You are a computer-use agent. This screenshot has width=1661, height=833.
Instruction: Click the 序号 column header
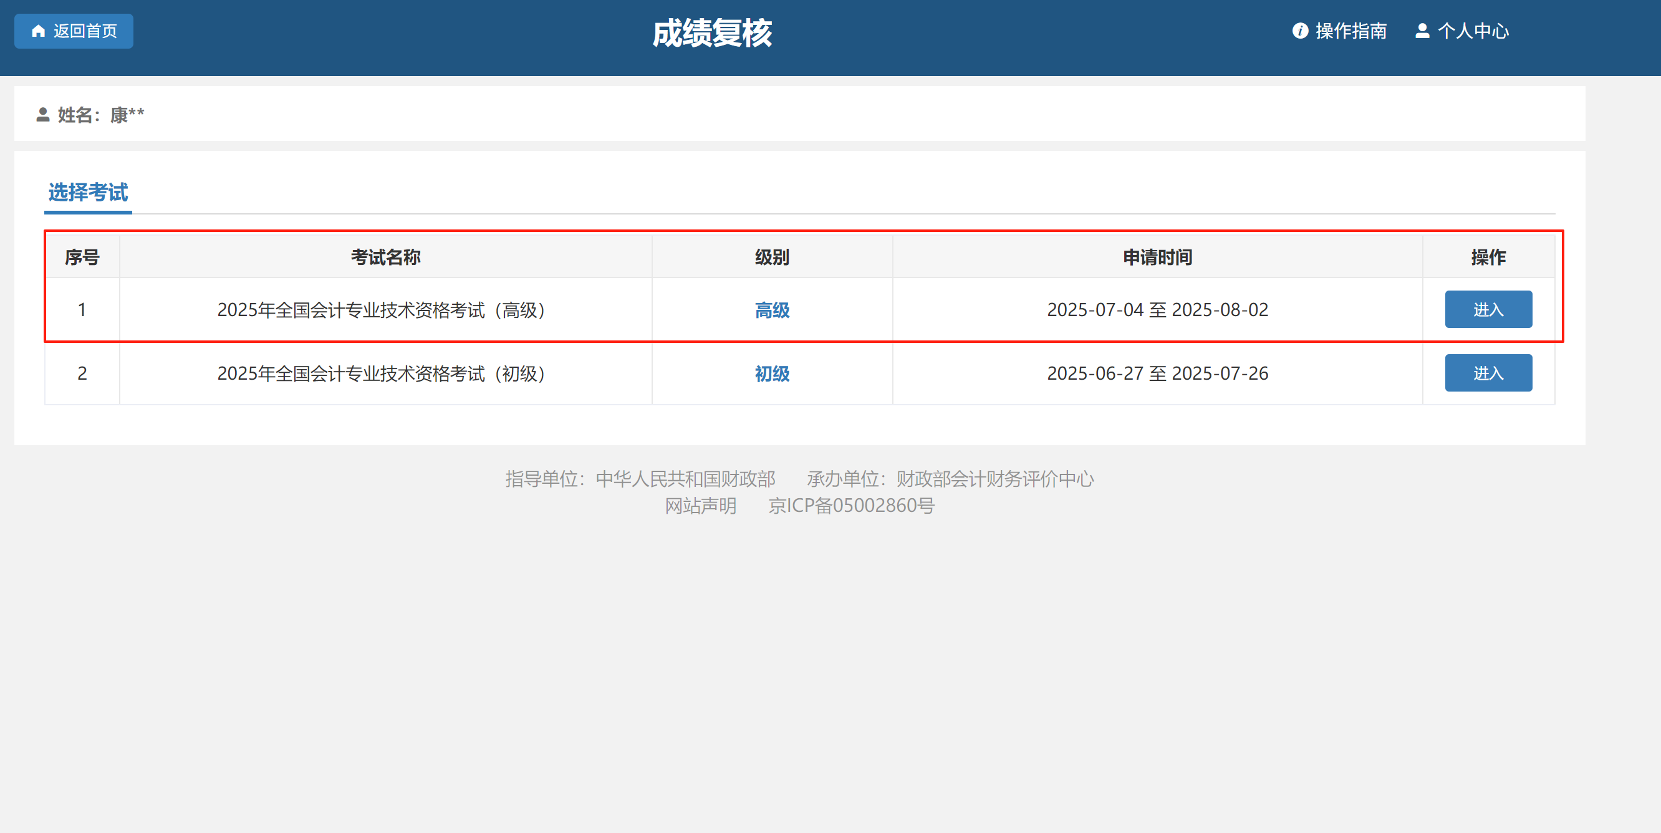click(x=82, y=258)
